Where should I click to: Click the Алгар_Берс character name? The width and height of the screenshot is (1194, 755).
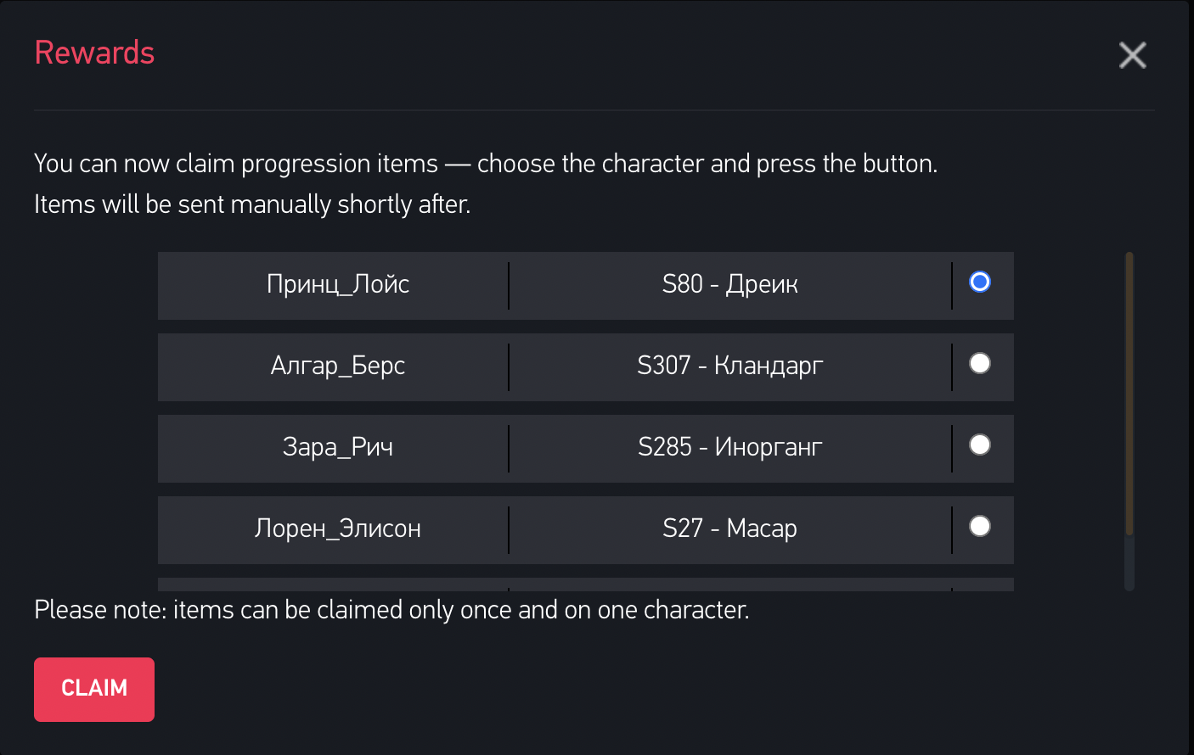tap(338, 366)
